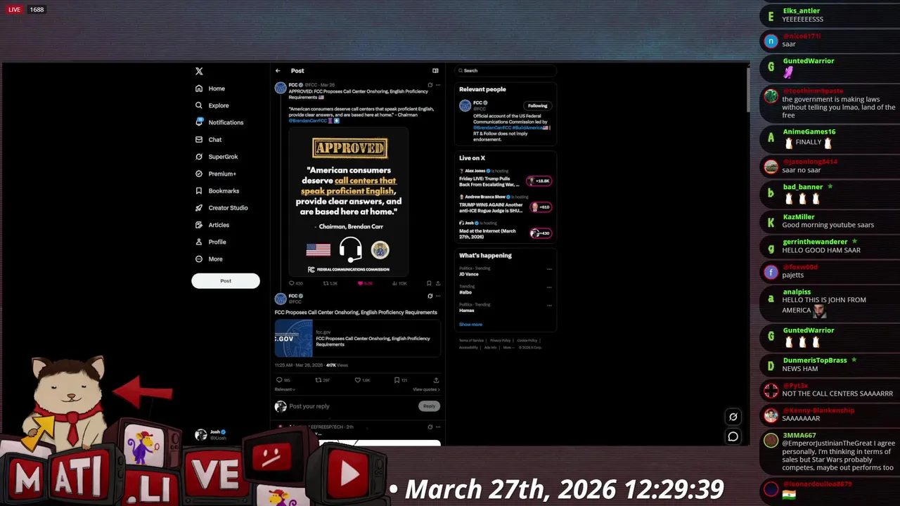Toggle the Following button for FCC
900x506 pixels.
click(x=537, y=105)
